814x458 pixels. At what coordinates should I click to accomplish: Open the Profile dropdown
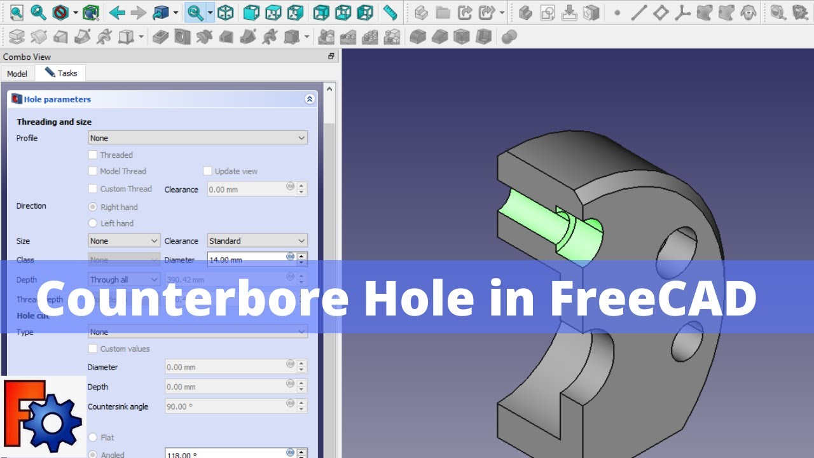click(x=198, y=138)
